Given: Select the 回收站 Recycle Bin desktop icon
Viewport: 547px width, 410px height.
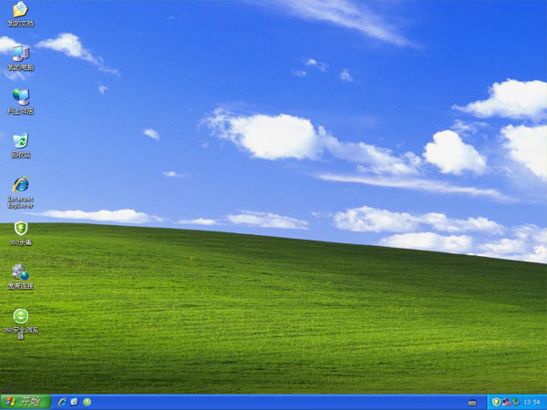Looking at the screenshot, I should click(21, 146).
